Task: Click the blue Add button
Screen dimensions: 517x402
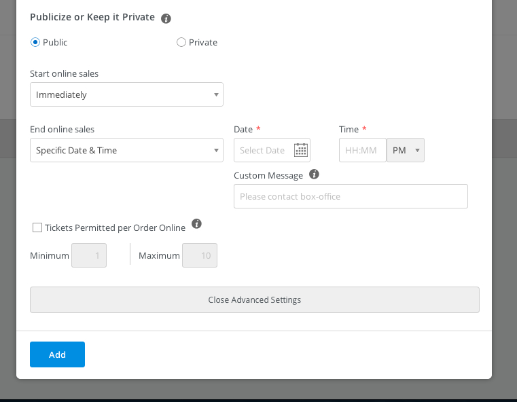Action: tap(57, 354)
